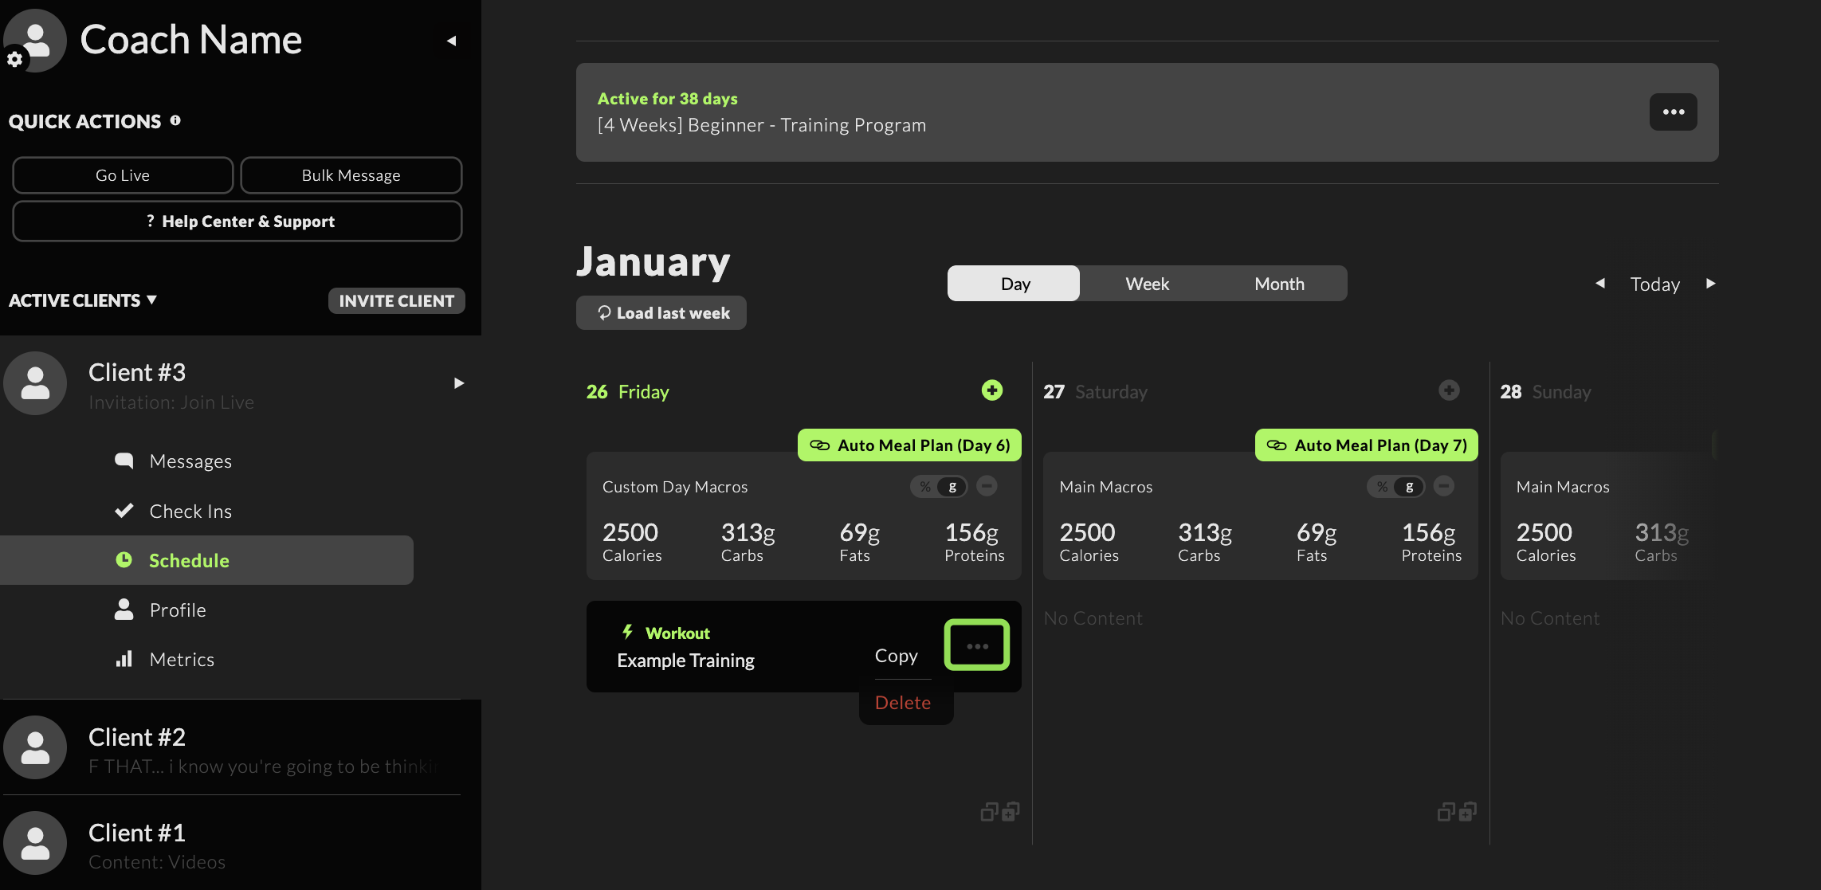
Task: Collapse the sidebar with the left arrow
Action: [x=451, y=41]
